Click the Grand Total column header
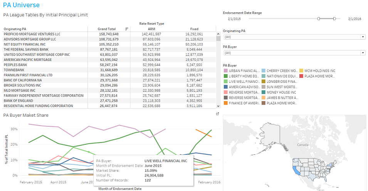This screenshot has height=191, width=368. click(107, 29)
